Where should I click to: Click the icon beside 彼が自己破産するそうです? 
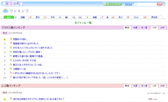coord(11,99)
